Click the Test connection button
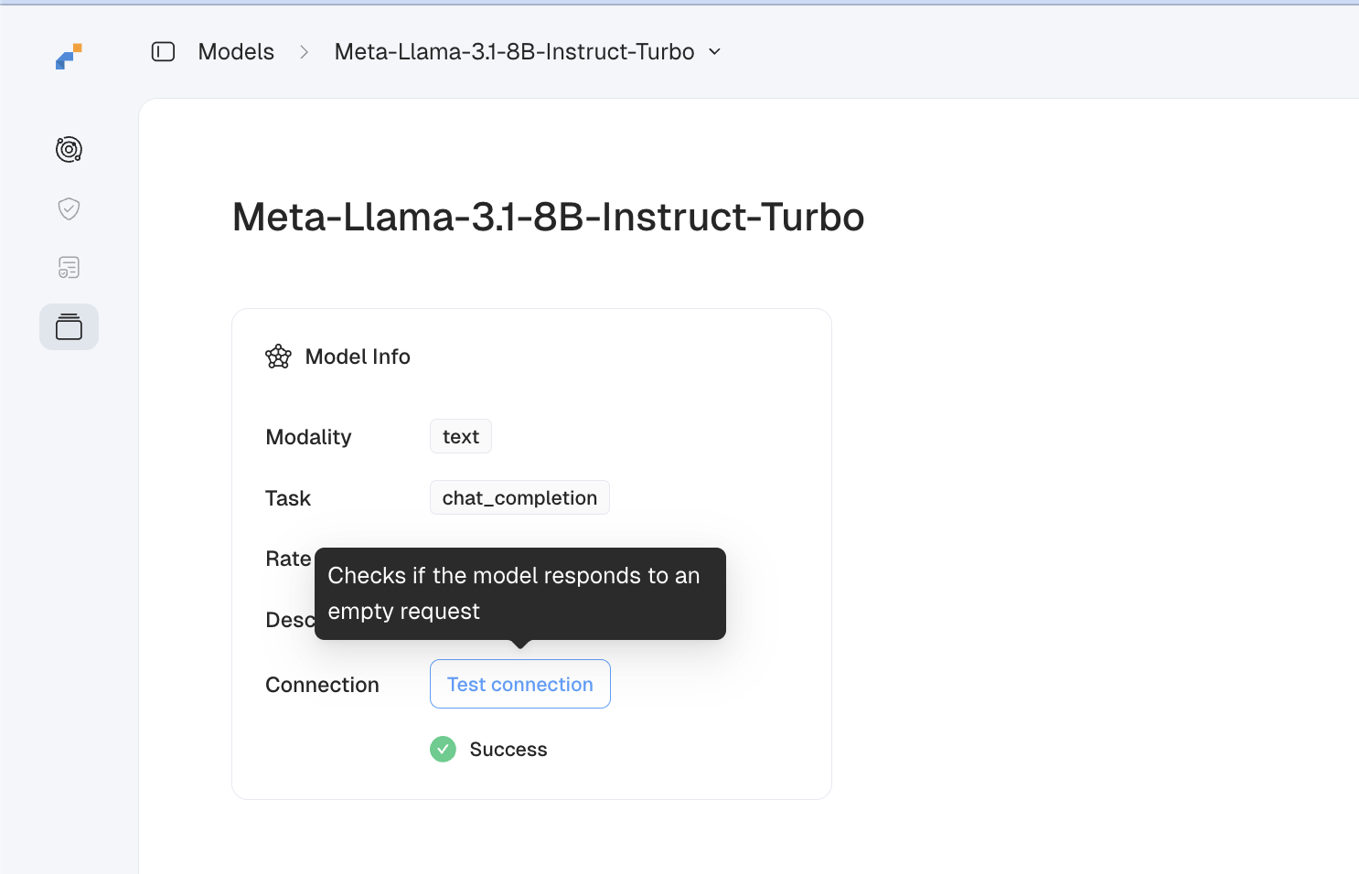 click(520, 684)
